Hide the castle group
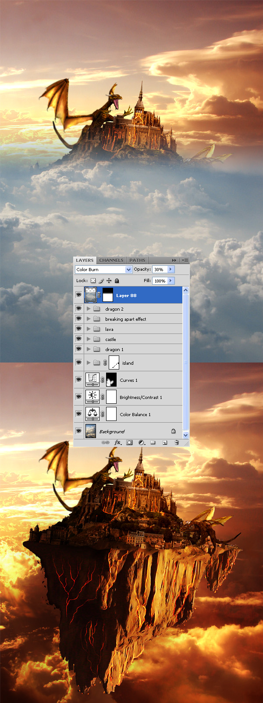 pos(79,339)
